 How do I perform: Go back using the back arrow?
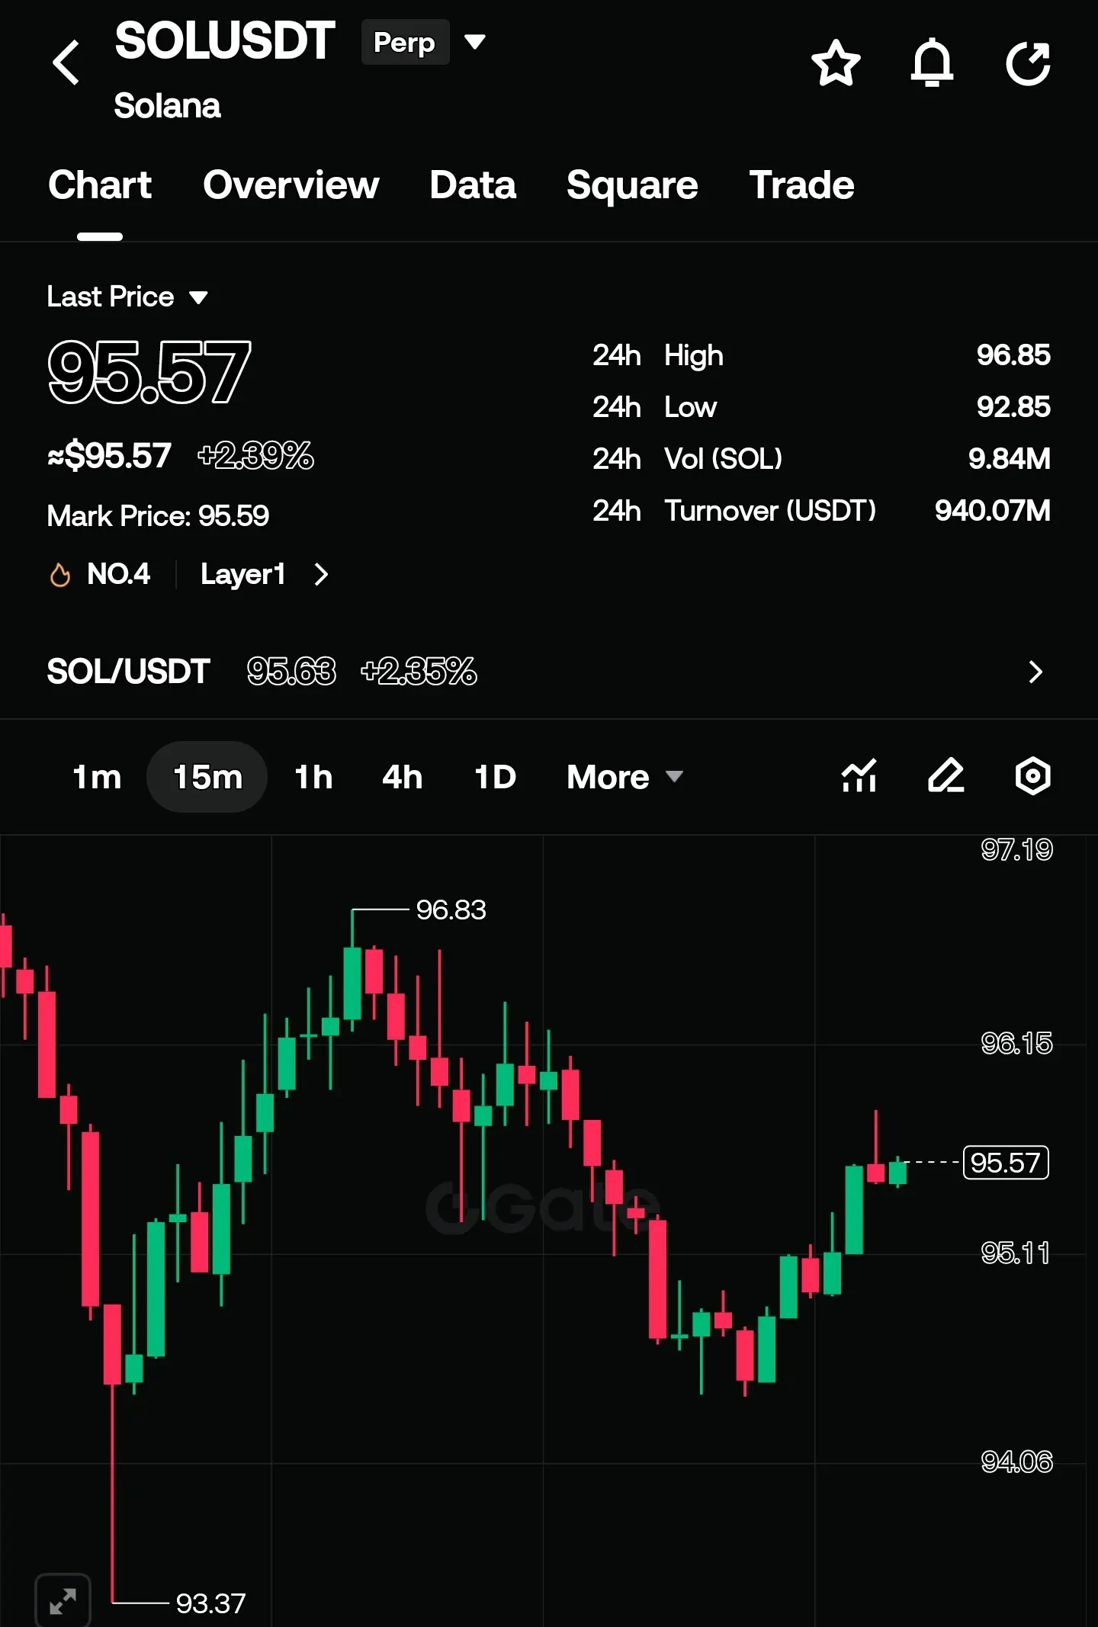point(66,63)
